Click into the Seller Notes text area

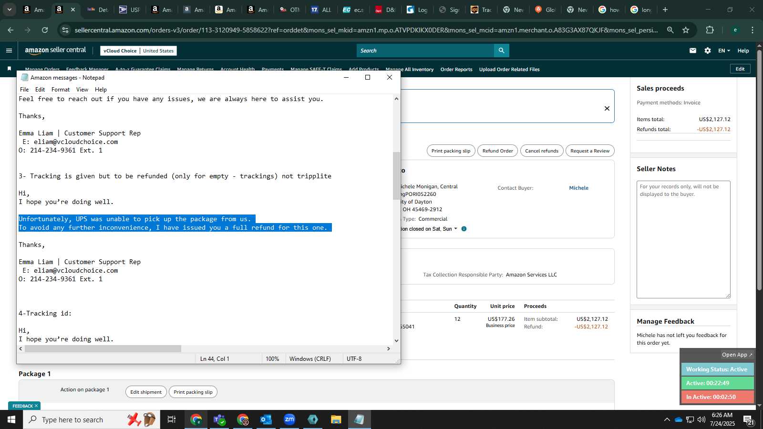coord(683,239)
